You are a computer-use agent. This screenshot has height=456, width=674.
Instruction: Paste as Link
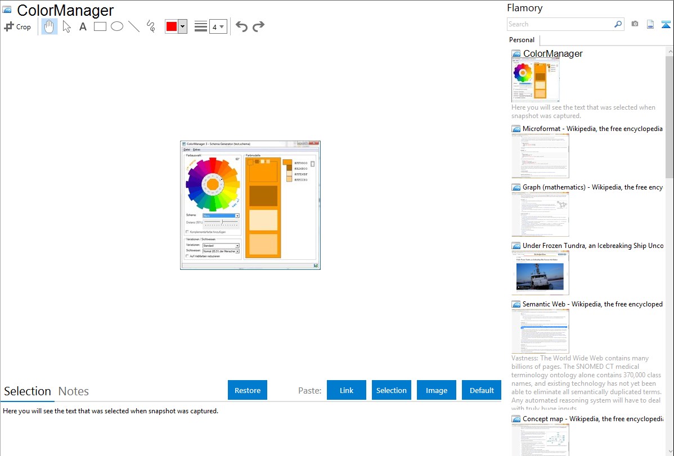(347, 390)
